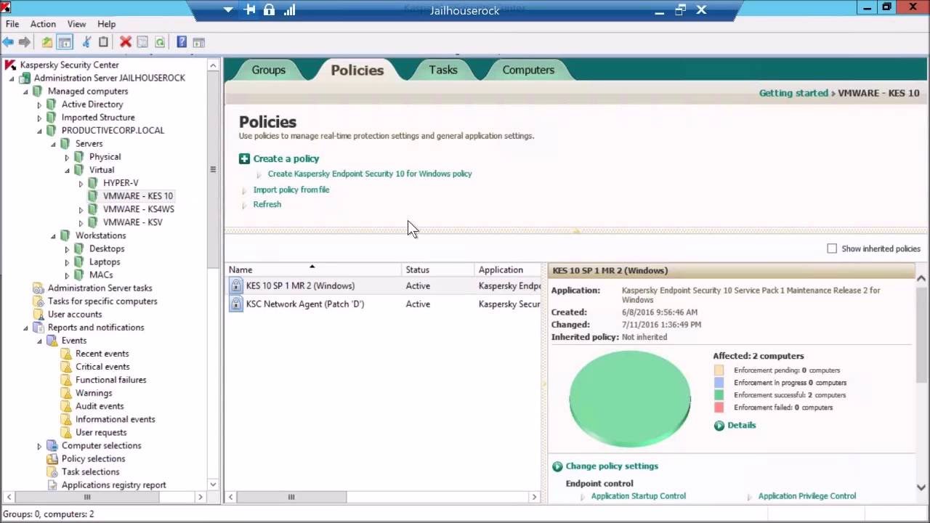Click the padlock icon in the session bar
Viewport: 930px width, 523px height.
pyautogui.click(x=270, y=10)
